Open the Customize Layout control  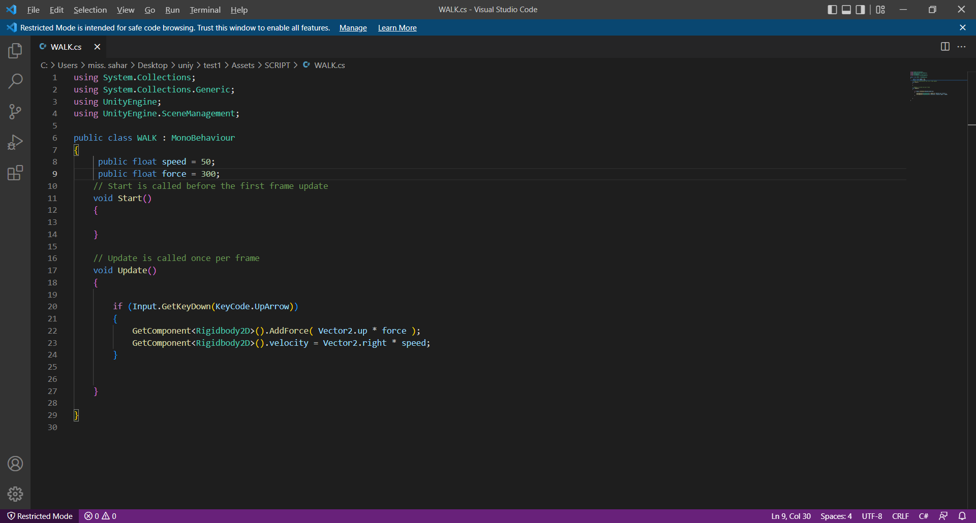(880, 9)
